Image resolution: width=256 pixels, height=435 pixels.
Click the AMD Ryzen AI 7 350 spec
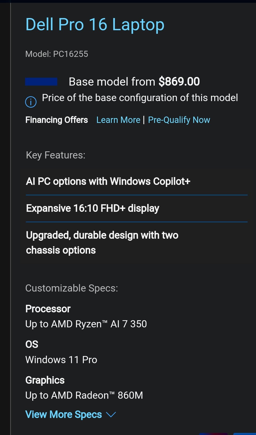(x=86, y=324)
